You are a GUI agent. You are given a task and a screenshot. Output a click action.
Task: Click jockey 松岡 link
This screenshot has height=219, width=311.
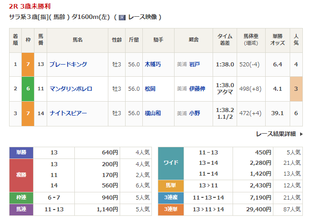(150, 89)
